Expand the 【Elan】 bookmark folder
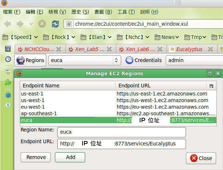Viewport: 223px width, 170px height. (x=96, y=37)
